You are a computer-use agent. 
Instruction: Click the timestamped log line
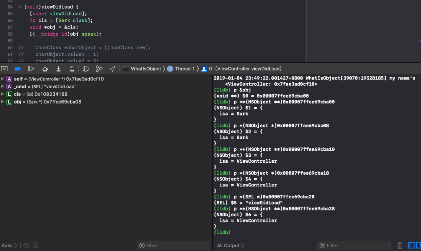(314, 78)
